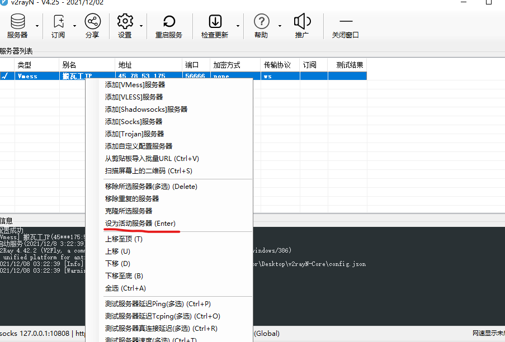
Task: Click the active checkmark on the Vmess row
Action: (5, 76)
